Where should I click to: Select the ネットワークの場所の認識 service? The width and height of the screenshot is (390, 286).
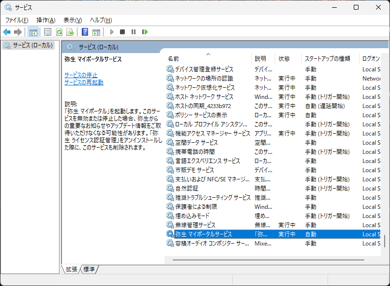[x=273, y=78]
